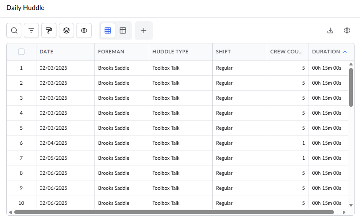Open the layers grouping icon
The image size is (360, 219).
pyautogui.click(x=66, y=30)
